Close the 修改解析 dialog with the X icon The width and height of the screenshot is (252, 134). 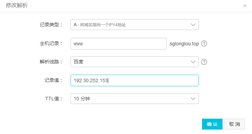click(x=244, y=6)
